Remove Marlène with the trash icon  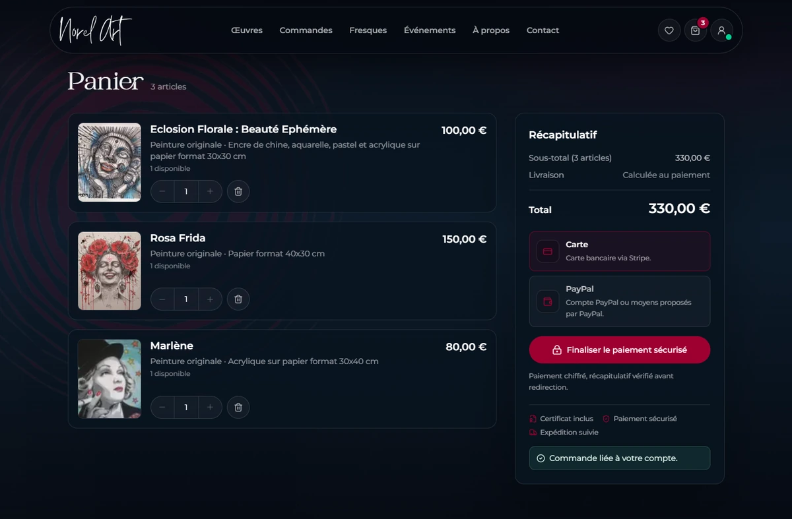pos(238,407)
